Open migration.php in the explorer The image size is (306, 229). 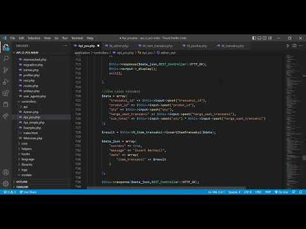pos(33,65)
